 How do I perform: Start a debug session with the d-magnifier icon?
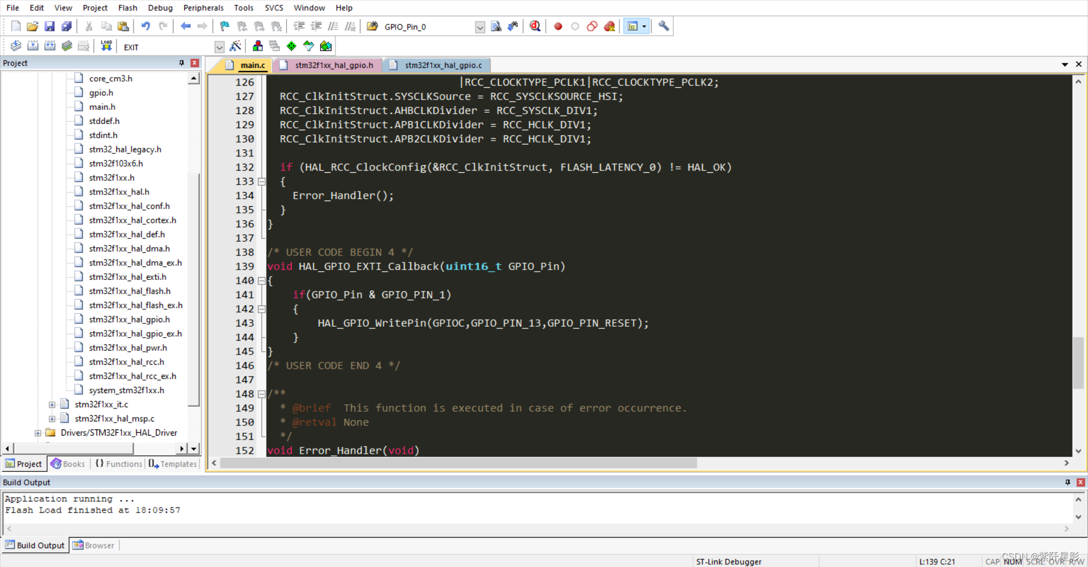(x=534, y=26)
